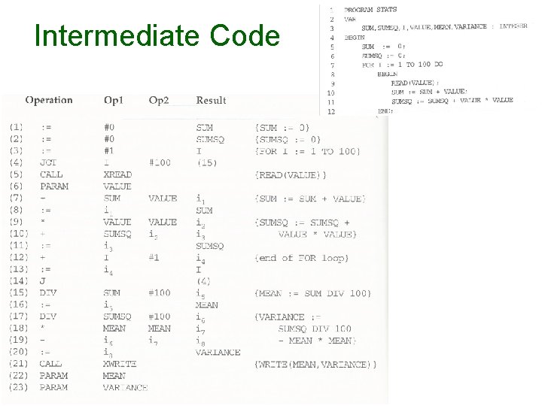Click "XWRITE" operand in row (21)
Viewport: 542px width, 406px height.
tap(120, 364)
